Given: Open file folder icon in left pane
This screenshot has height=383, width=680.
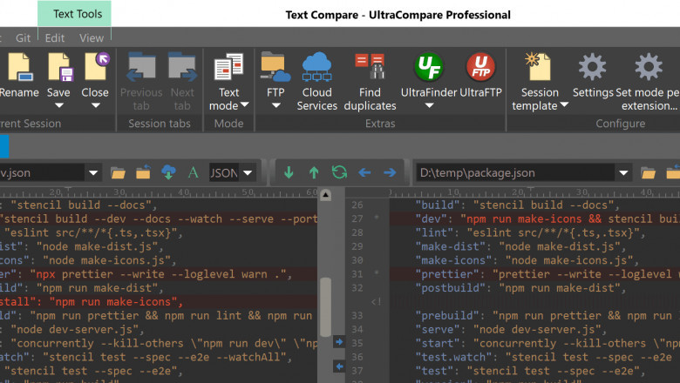Looking at the screenshot, I should [118, 173].
